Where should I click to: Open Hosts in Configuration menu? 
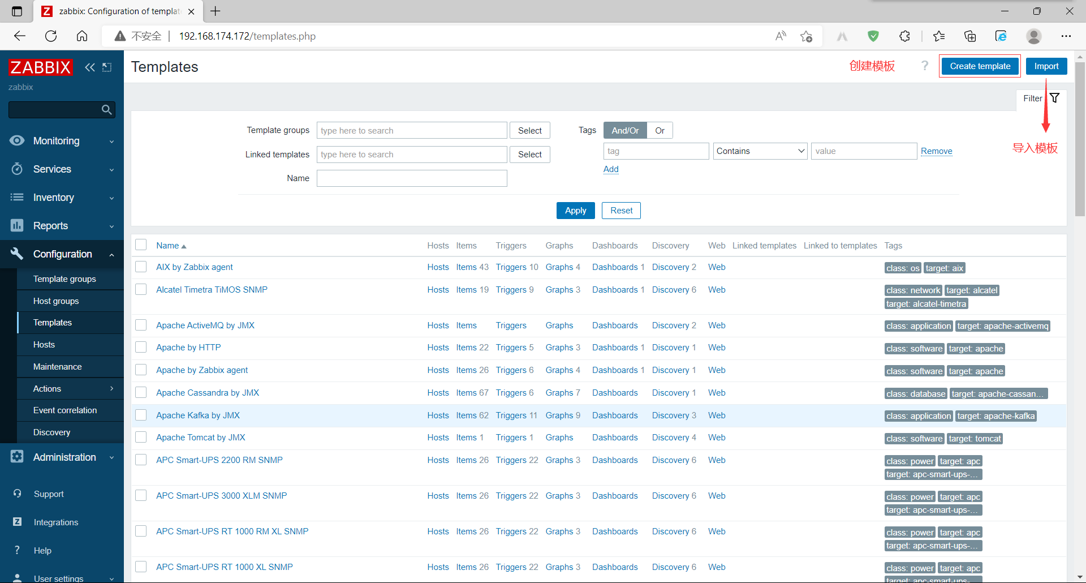[71, 344]
